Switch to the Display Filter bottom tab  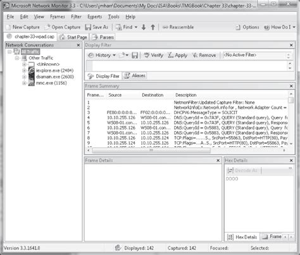click(x=104, y=76)
